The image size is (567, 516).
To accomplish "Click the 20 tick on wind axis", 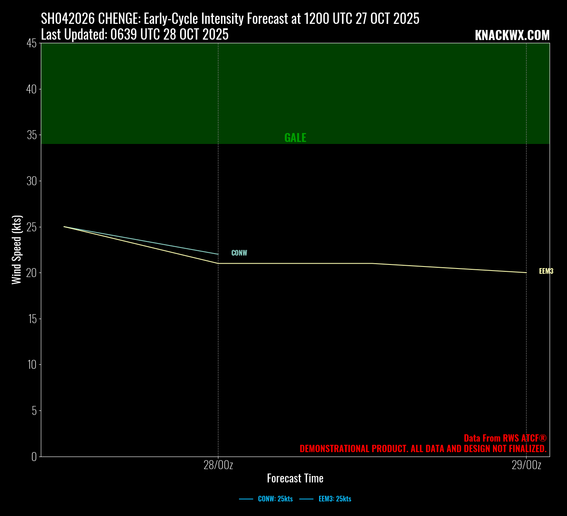I will [32, 273].
